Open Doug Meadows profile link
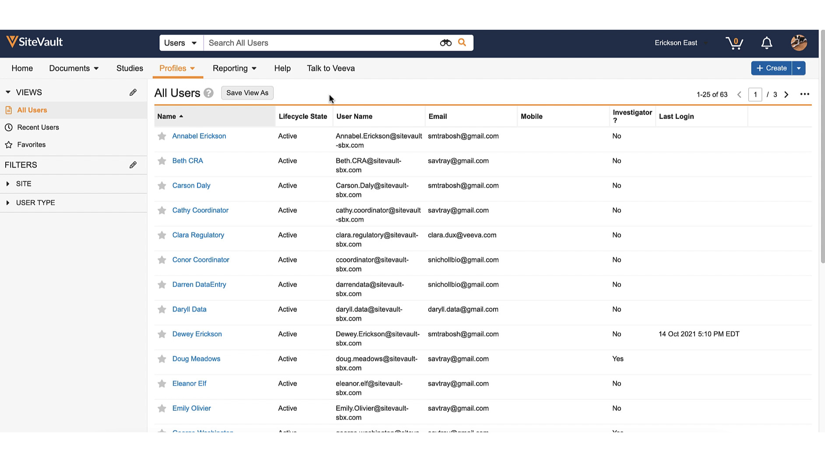 [x=196, y=359]
